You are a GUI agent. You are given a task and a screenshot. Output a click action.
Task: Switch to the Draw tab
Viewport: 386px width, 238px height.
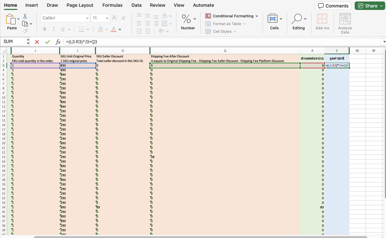(52, 5)
